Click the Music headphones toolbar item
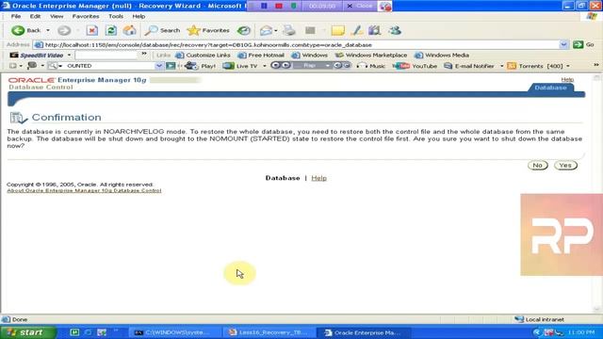This screenshot has width=603, height=339. 370,66
